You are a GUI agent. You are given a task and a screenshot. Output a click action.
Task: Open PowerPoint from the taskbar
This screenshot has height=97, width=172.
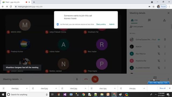click(x=108, y=95)
